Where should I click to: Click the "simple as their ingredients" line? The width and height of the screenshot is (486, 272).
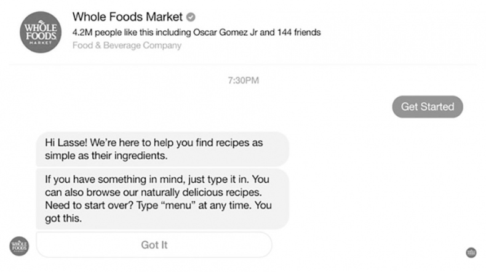click(106, 156)
